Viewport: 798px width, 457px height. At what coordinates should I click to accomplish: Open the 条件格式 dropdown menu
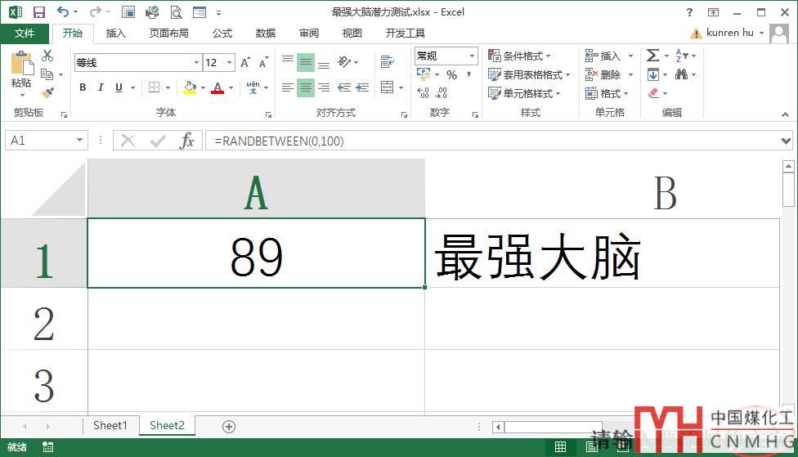point(519,56)
